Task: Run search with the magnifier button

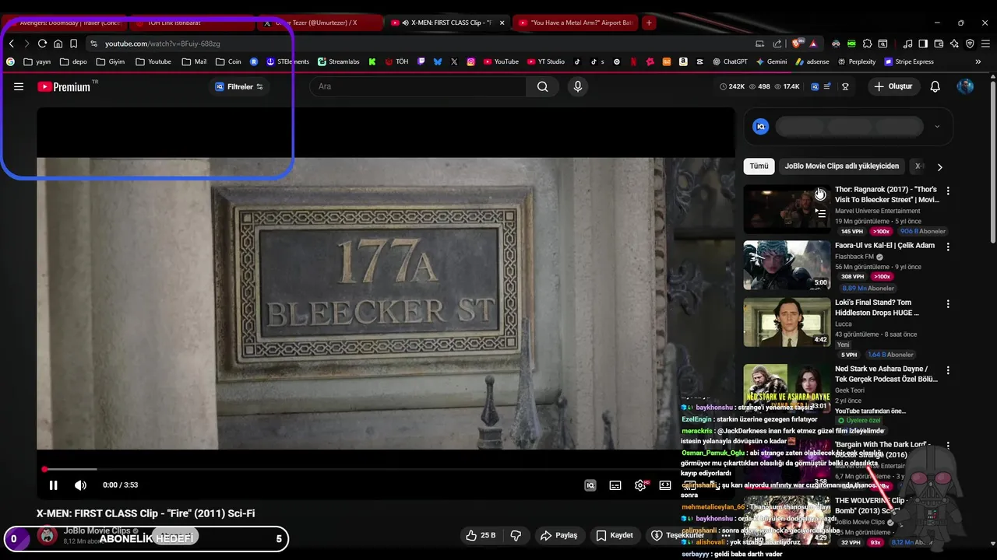Action: [542, 86]
